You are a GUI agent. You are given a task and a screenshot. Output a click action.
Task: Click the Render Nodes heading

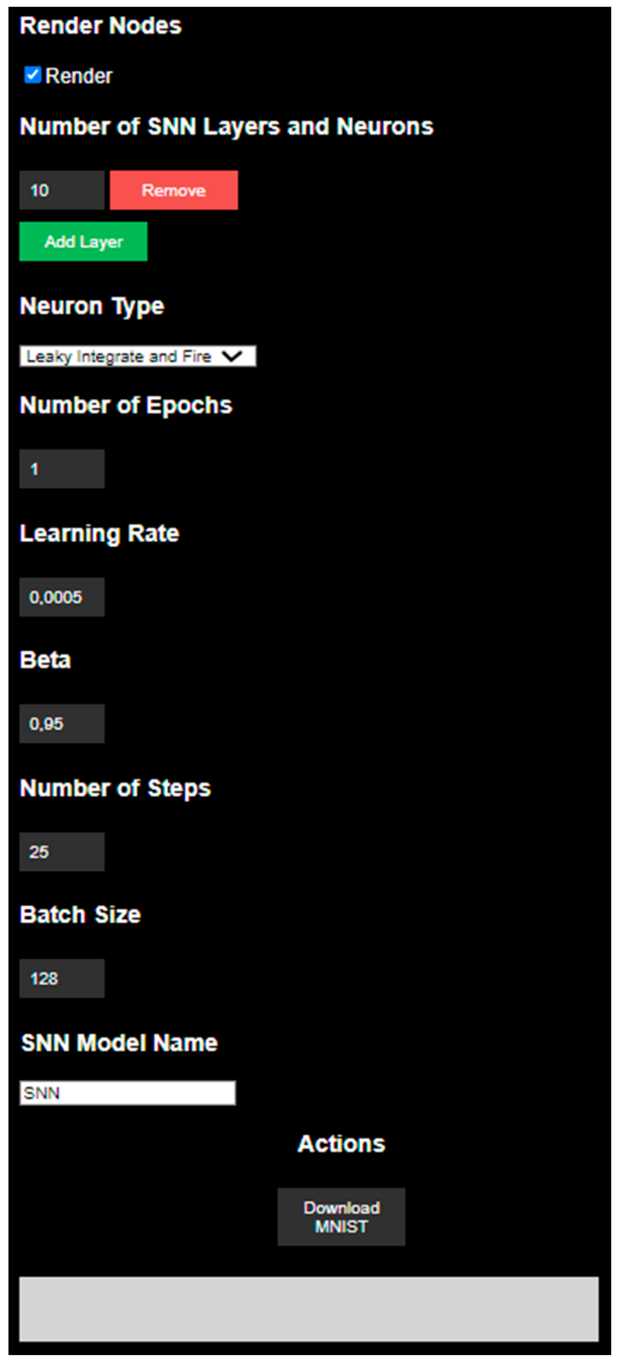point(100,25)
